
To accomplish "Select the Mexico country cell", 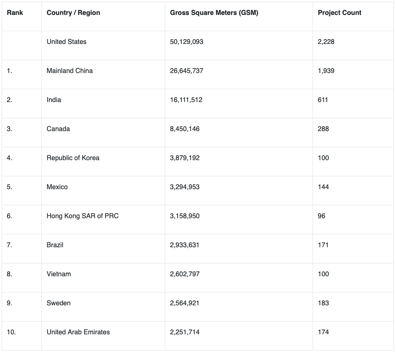I will pyautogui.click(x=57, y=187).
